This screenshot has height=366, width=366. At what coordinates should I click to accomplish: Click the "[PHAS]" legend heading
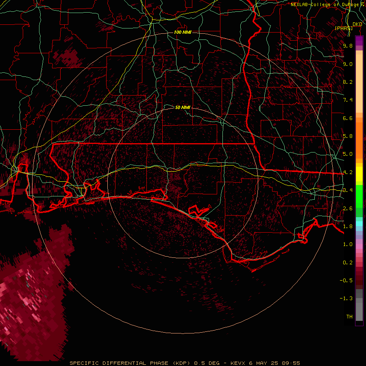pyautogui.click(x=344, y=28)
